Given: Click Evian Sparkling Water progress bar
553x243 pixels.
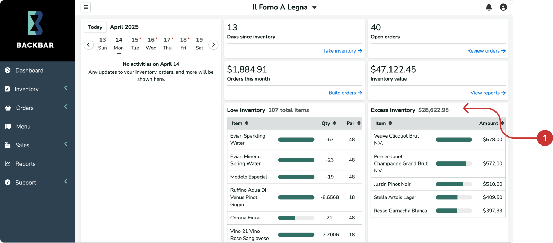Looking at the screenshot, I should click(x=296, y=140).
